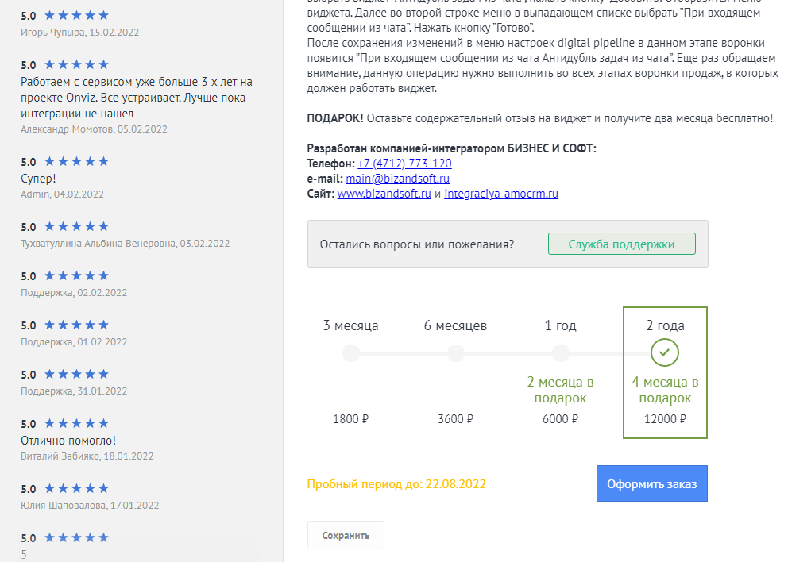Viewport: 788px width, 562px height.
Task: Click the 3600 ₽ price
Action: point(456,419)
